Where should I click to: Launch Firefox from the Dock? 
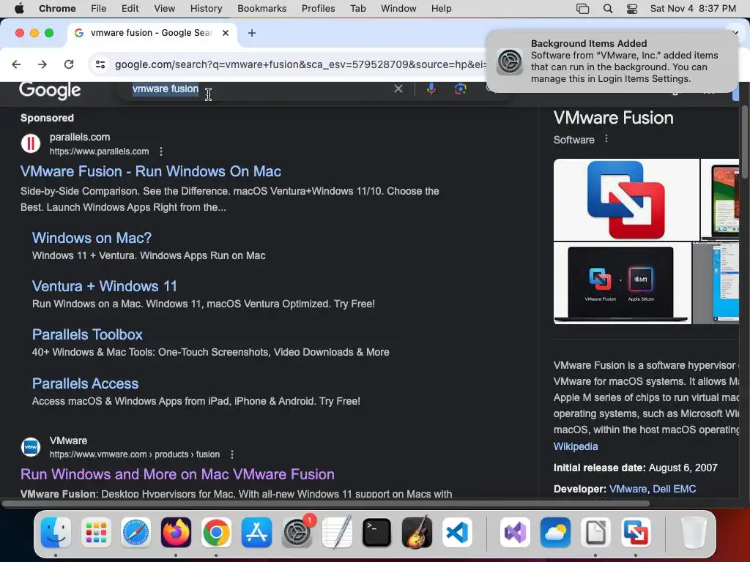coord(176,532)
